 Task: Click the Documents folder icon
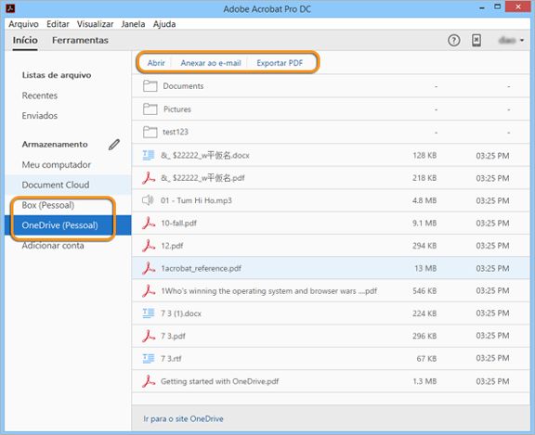(x=150, y=86)
